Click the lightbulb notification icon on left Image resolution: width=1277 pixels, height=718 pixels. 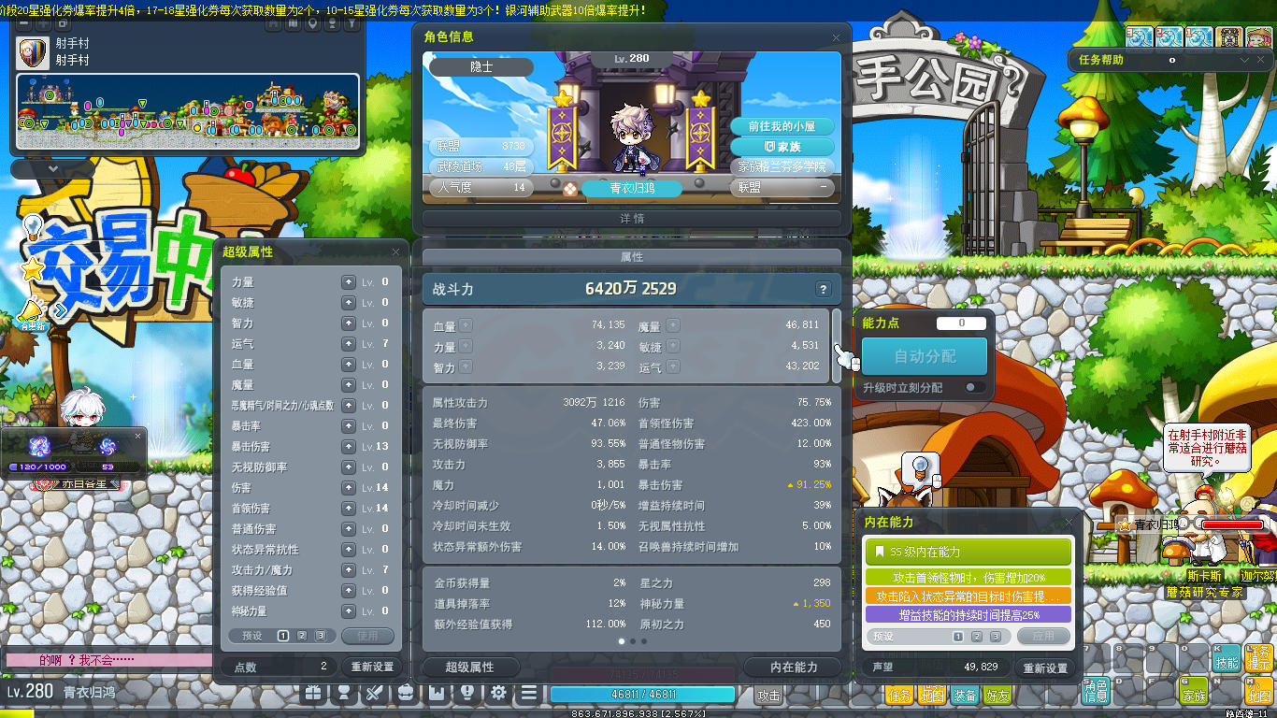[33, 226]
